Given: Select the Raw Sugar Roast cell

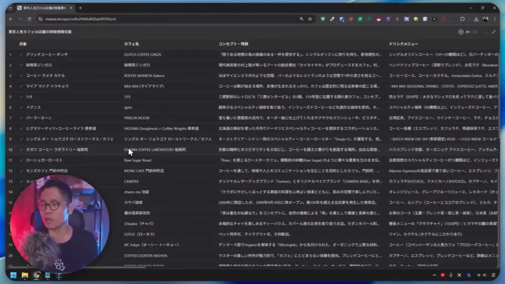Looking at the screenshot, I should (x=138, y=160).
